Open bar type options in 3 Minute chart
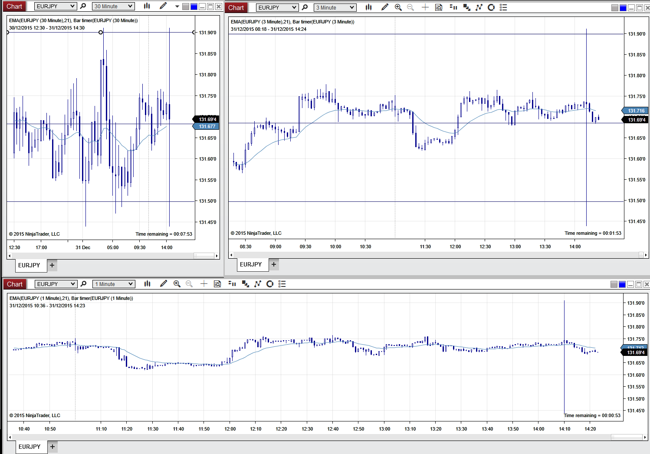 coord(369,7)
